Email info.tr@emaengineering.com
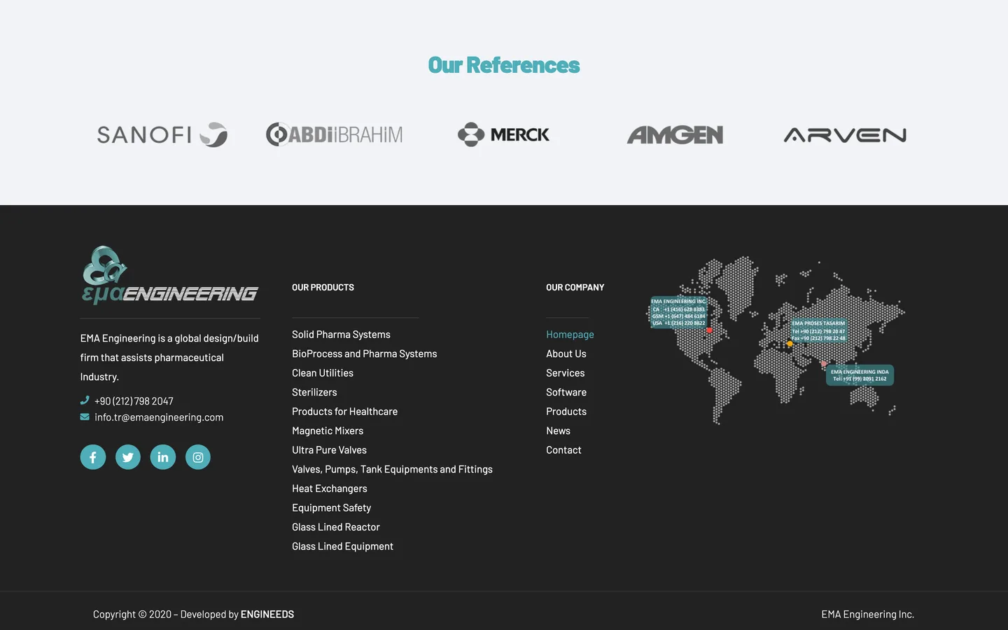Viewport: 1008px width, 630px height. (159, 417)
